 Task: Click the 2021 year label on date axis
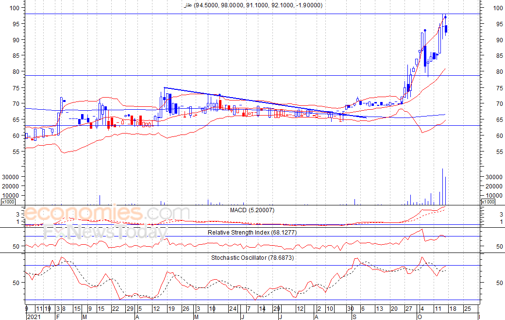tap(34, 317)
